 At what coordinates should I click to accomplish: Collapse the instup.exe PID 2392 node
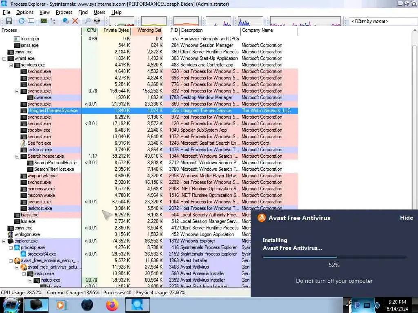(x=30, y=280)
